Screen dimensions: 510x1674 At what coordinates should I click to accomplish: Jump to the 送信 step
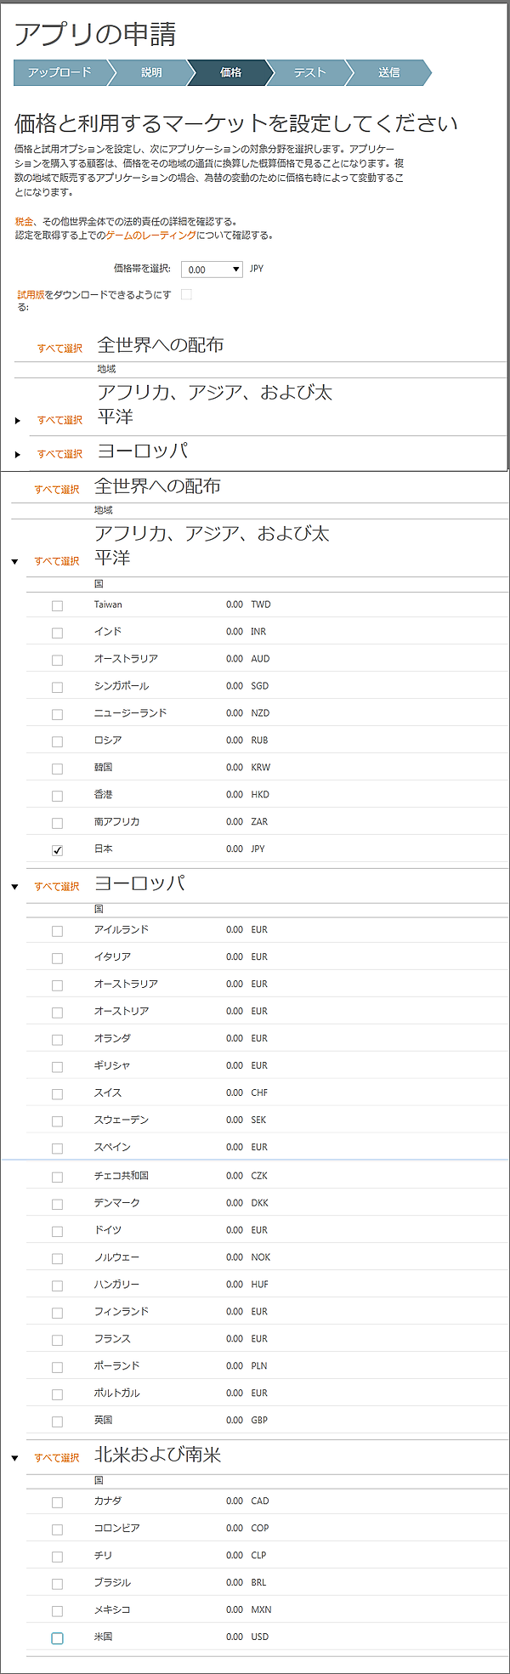[388, 73]
